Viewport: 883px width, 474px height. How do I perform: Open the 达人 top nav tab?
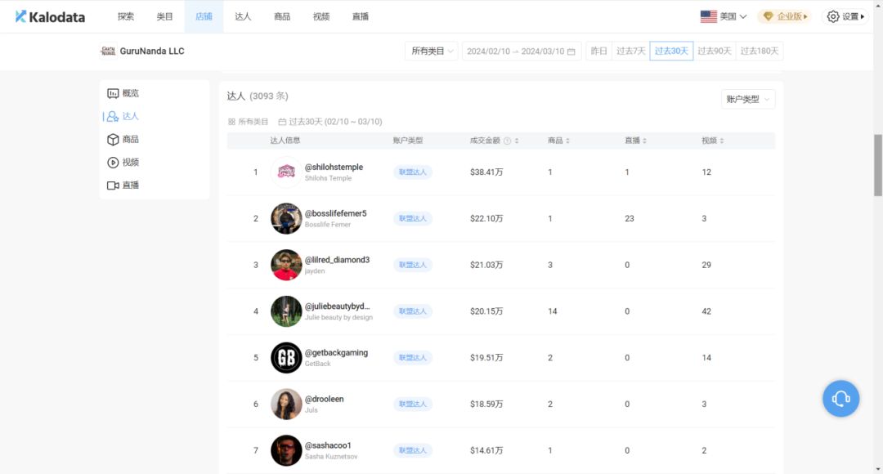(243, 17)
